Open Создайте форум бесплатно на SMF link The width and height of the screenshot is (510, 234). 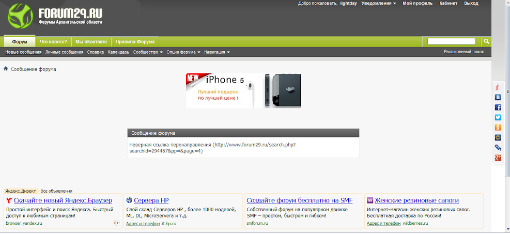pyautogui.click(x=300, y=200)
